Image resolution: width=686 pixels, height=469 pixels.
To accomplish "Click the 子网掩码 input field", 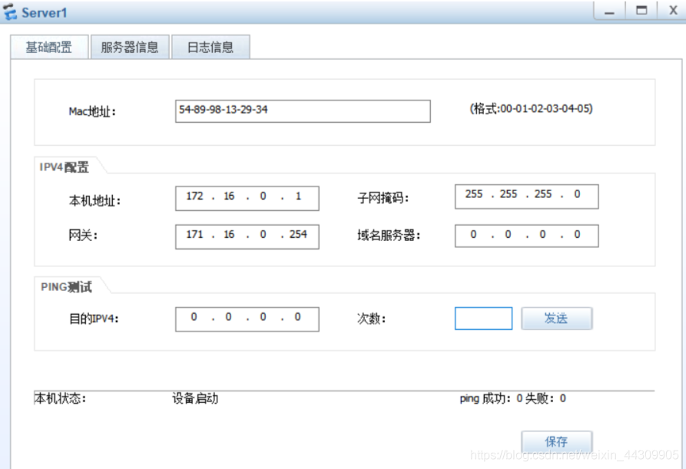I will (526, 197).
